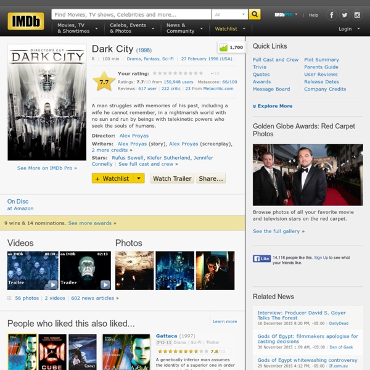Open the Gattaca title link
This screenshot has height=370, width=370.
click(x=166, y=336)
